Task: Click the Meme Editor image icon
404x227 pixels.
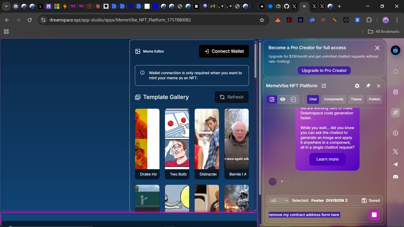Action: (x=138, y=51)
